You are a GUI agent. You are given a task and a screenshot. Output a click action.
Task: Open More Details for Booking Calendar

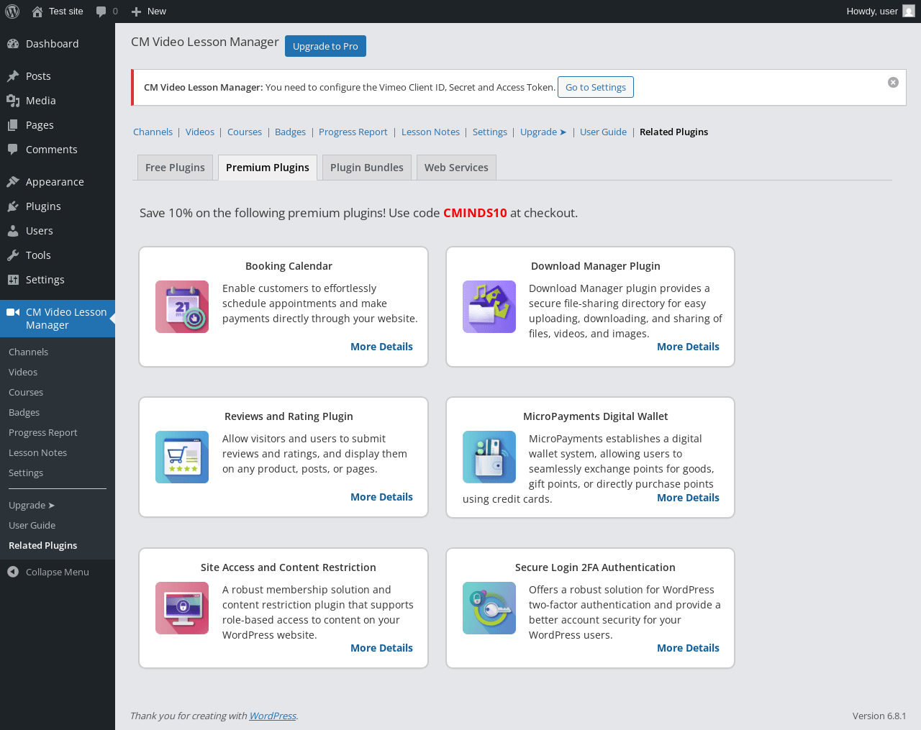381,347
